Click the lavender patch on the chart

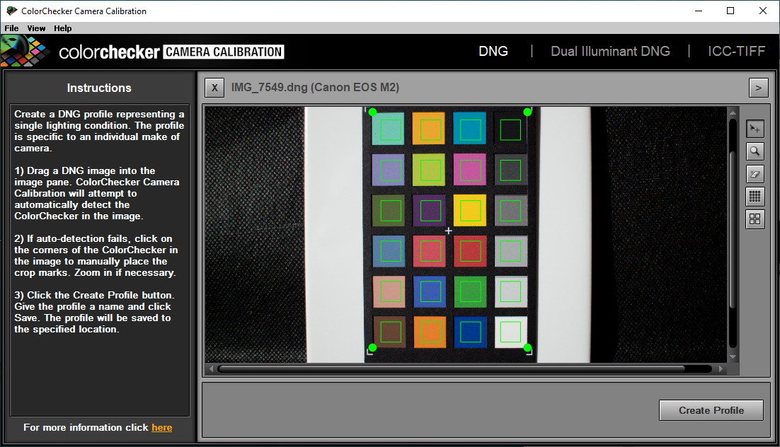tap(388, 170)
